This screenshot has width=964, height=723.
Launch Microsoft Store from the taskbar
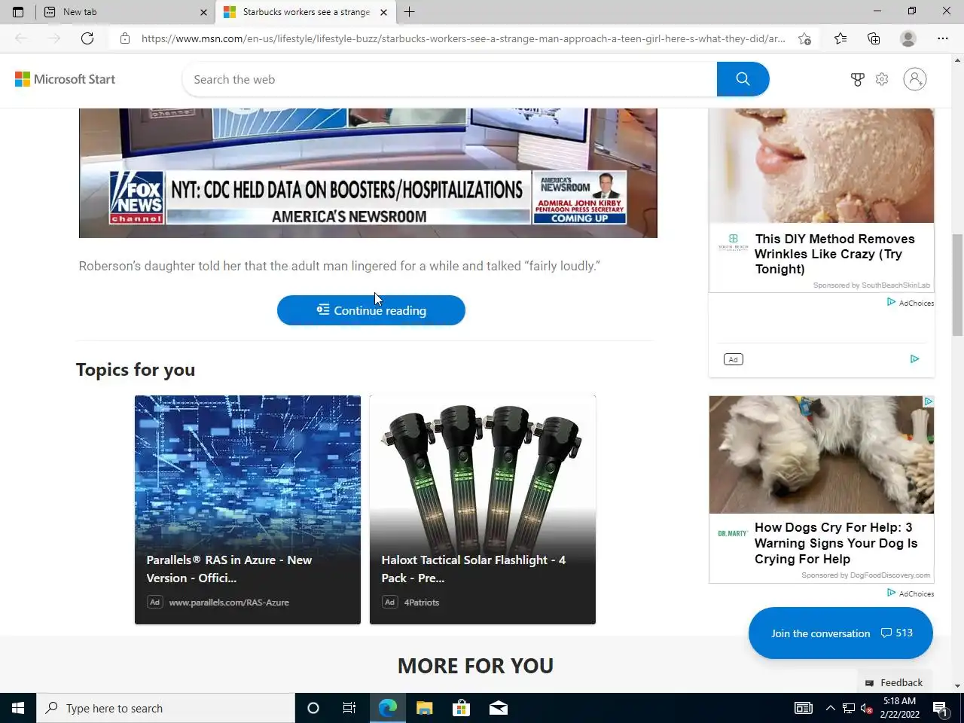461,708
